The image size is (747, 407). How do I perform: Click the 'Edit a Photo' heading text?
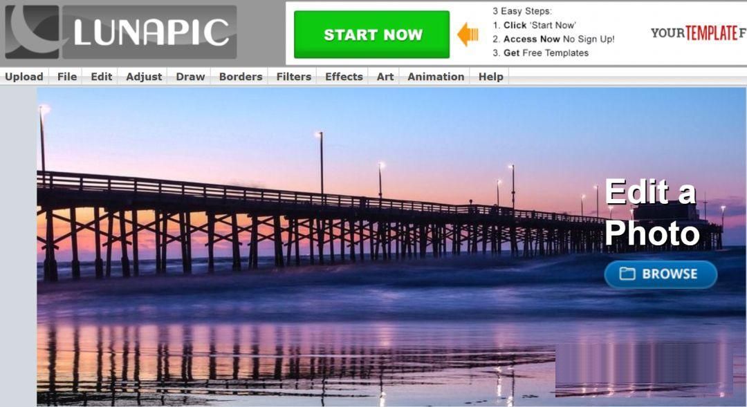tap(652, 212)
